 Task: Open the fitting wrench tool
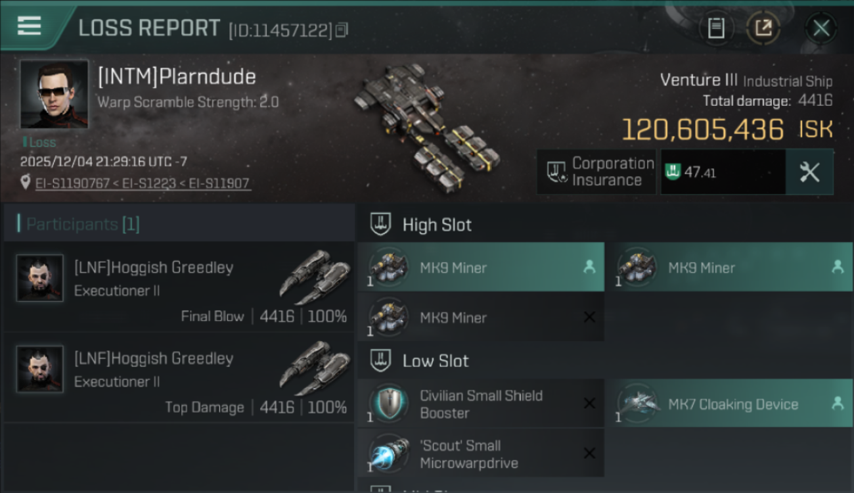(x=809, y=172)
